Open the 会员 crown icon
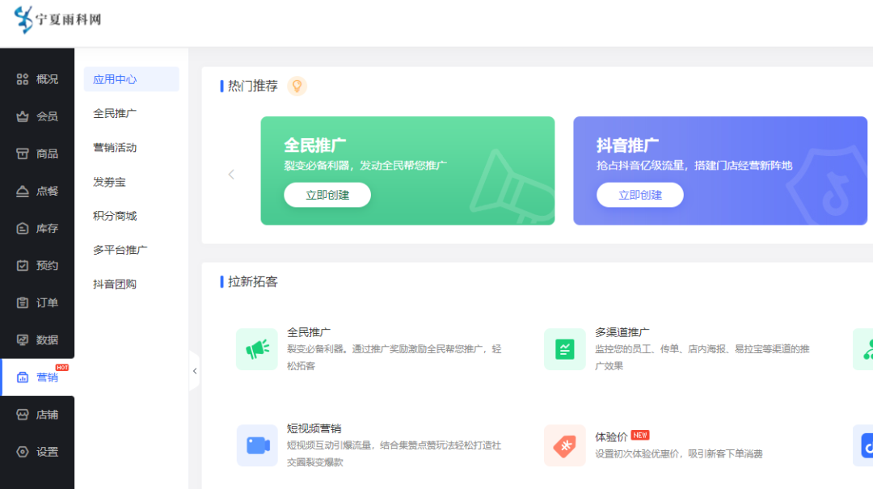Image resolution: width=873 pixels, height=489 pixels. tap(23, 116)
